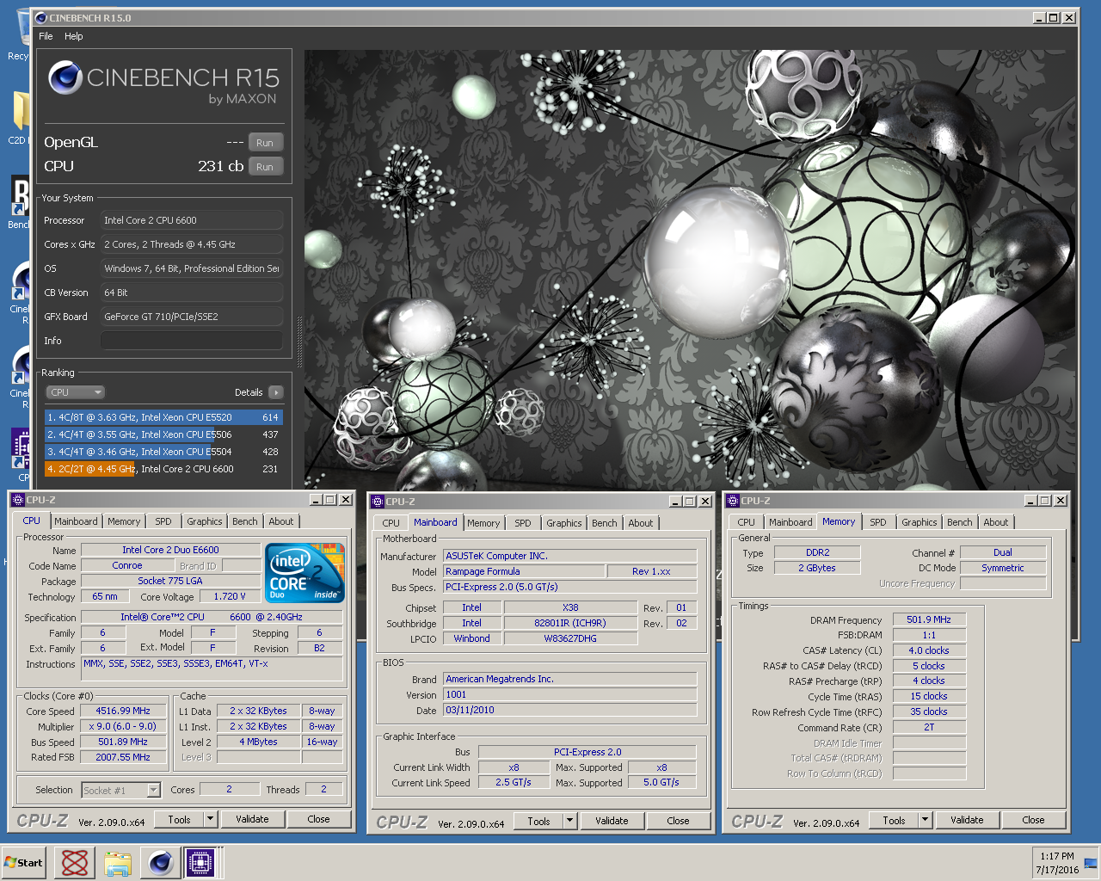Click the Rampage Formula model field
Screen dimensions: 1101x881
524,571
